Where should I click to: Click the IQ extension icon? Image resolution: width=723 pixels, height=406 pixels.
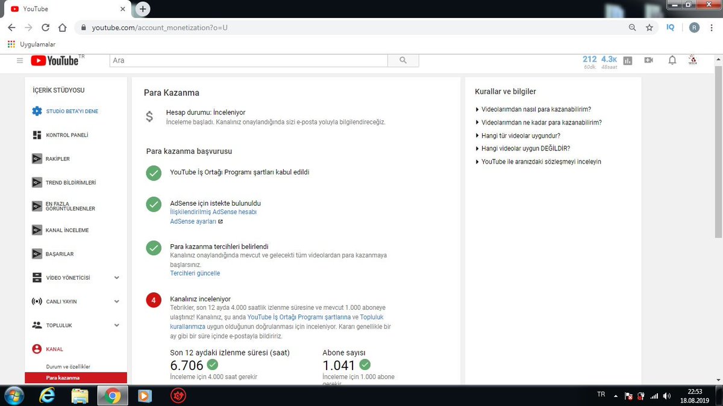[671, 28]
